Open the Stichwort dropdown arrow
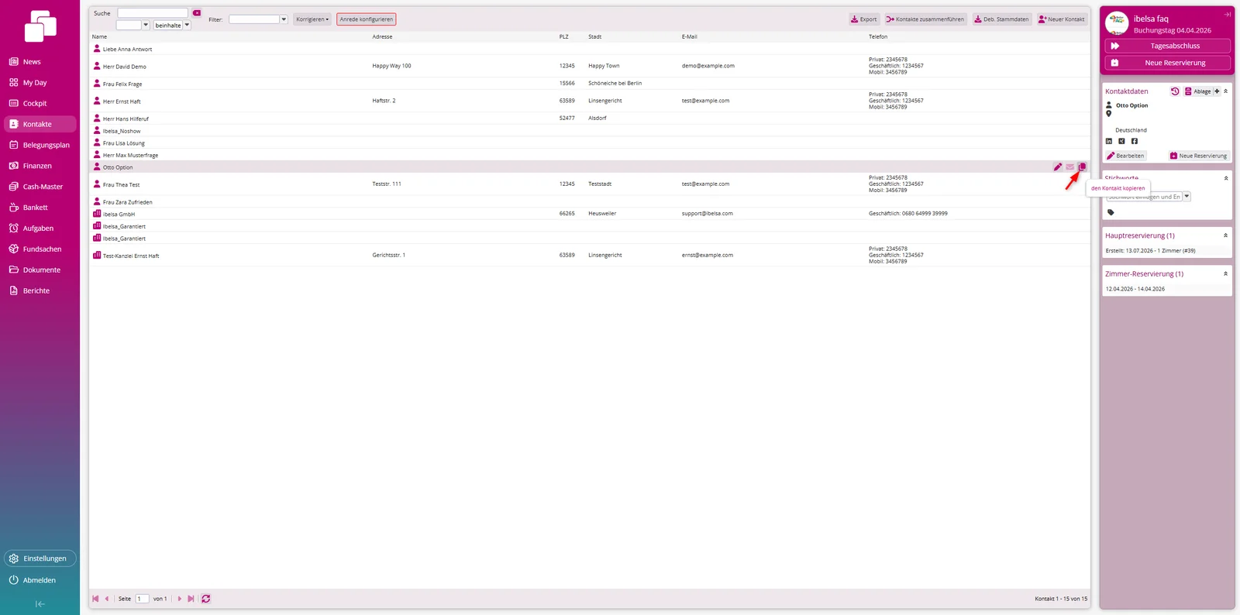 (x=1187, y=197)
